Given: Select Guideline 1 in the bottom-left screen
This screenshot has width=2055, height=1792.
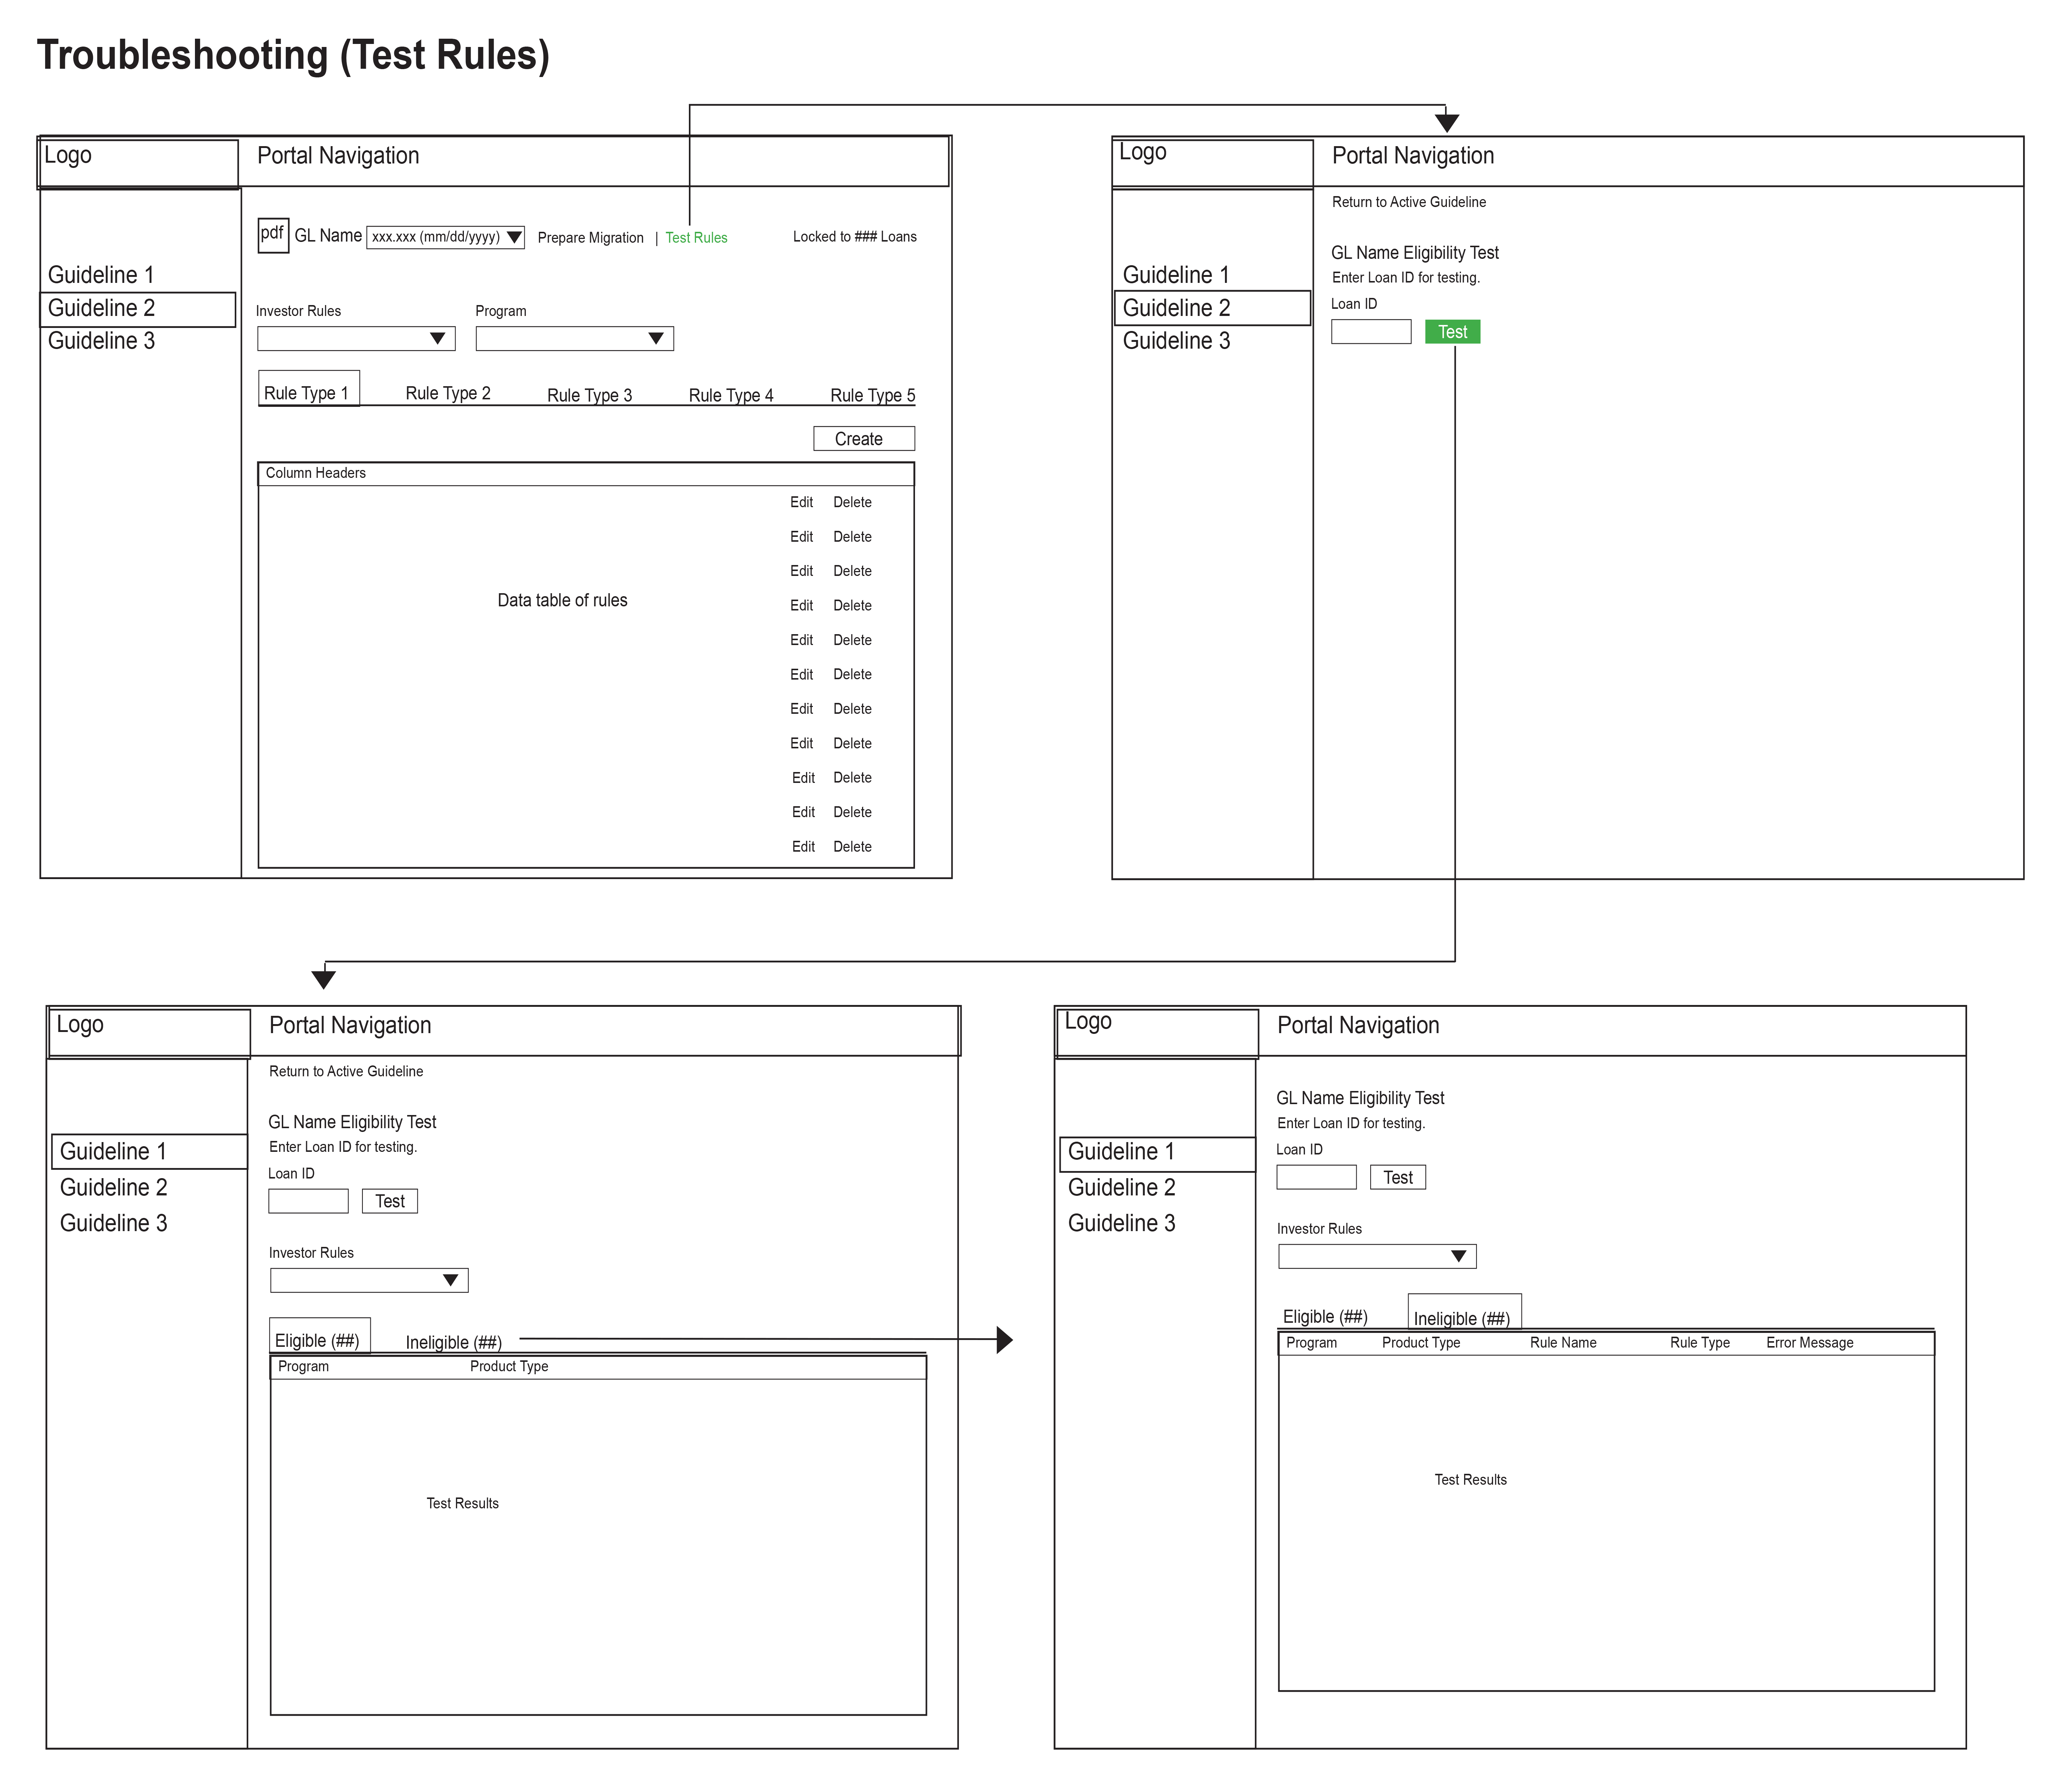Looking at the screenshot, I should click(x=149, y=1151).
